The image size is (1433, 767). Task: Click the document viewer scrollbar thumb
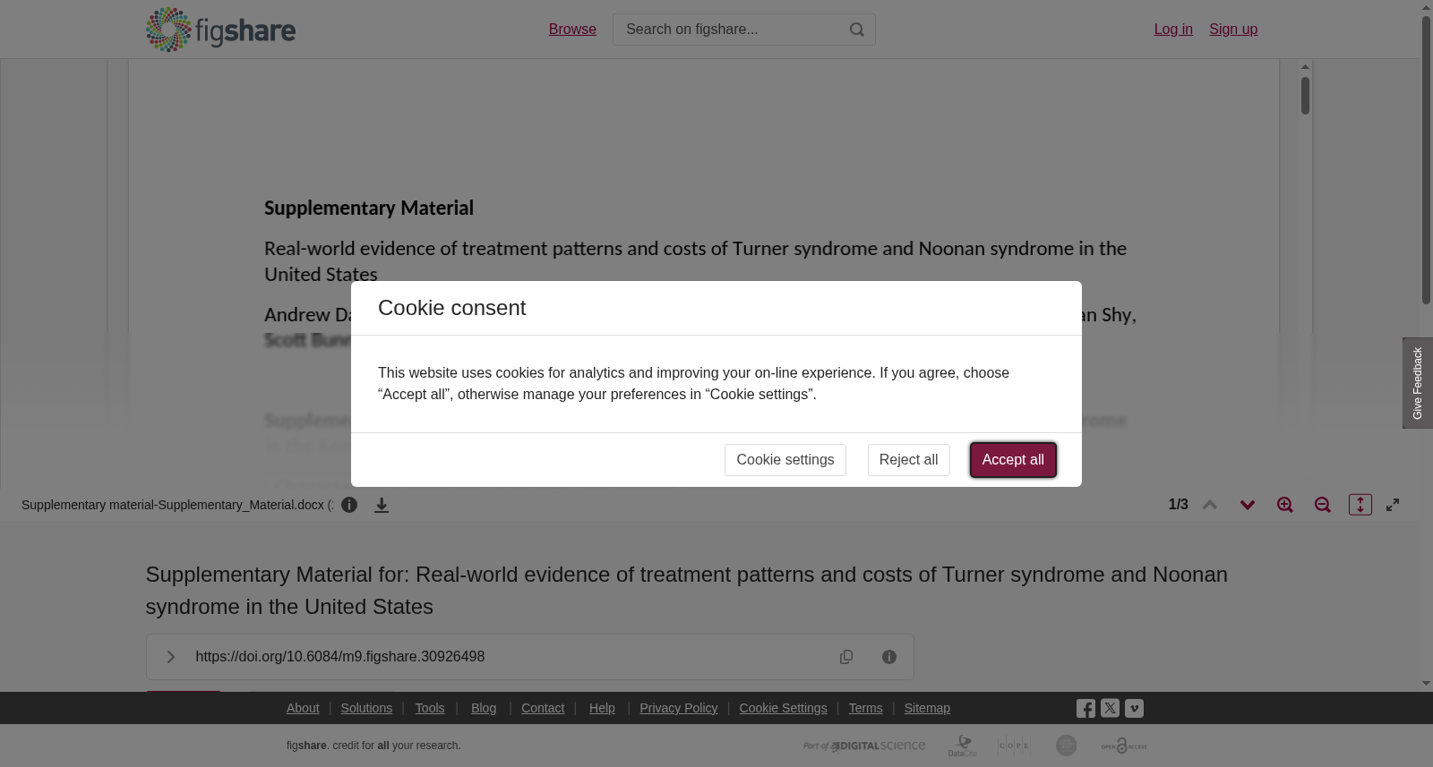pyautogui.click(x=1306, y=96)
